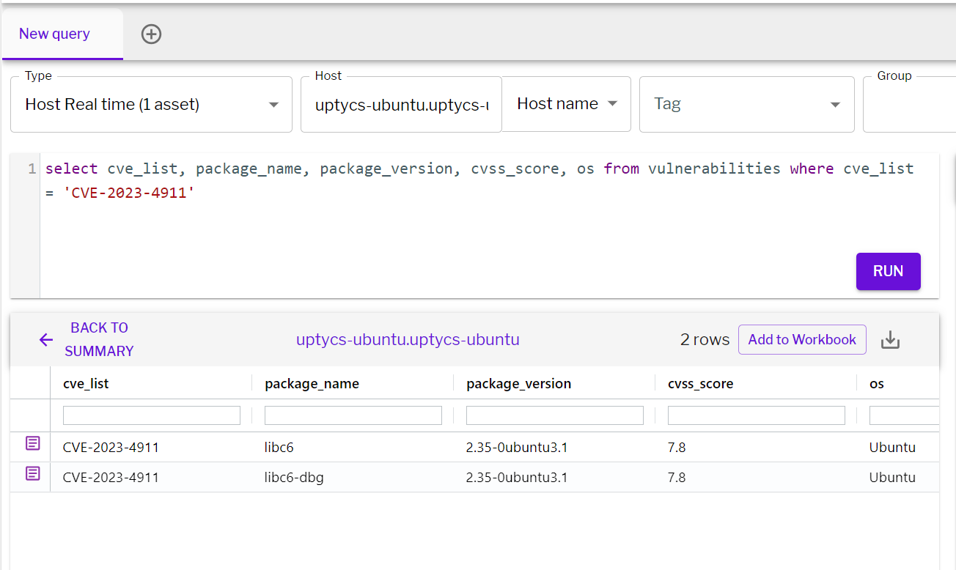Open the Tag dropdown

coord(746,104)
